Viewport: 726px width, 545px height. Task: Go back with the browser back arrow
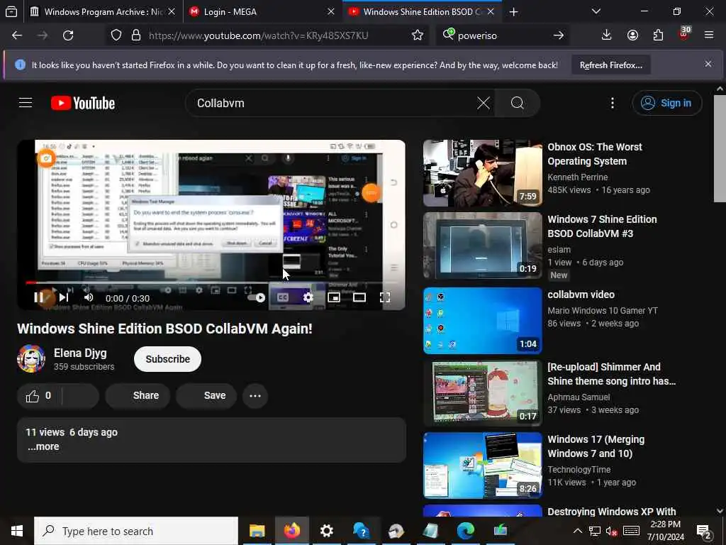(x=17, y=35)
